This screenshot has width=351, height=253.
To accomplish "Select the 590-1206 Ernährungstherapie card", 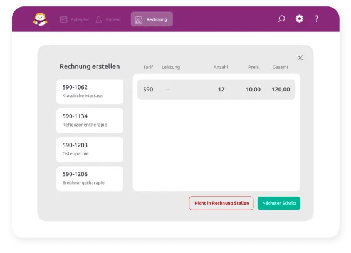I will coord(90,178).
